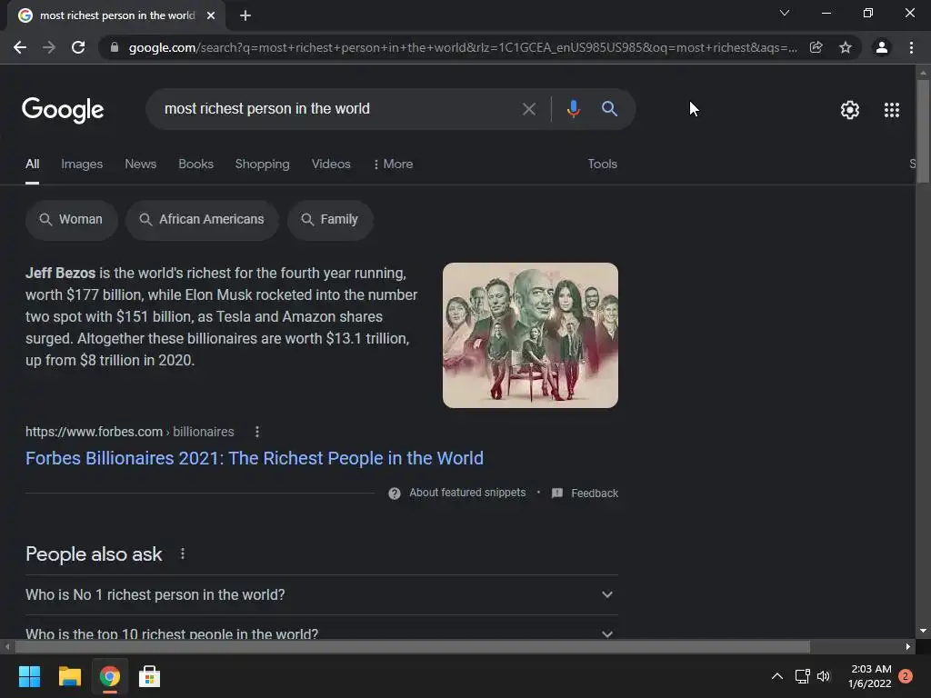The height and width of the screenshot is (698, 931).
Task: Open People also ask options menu
Action: (x=182, y=553)
